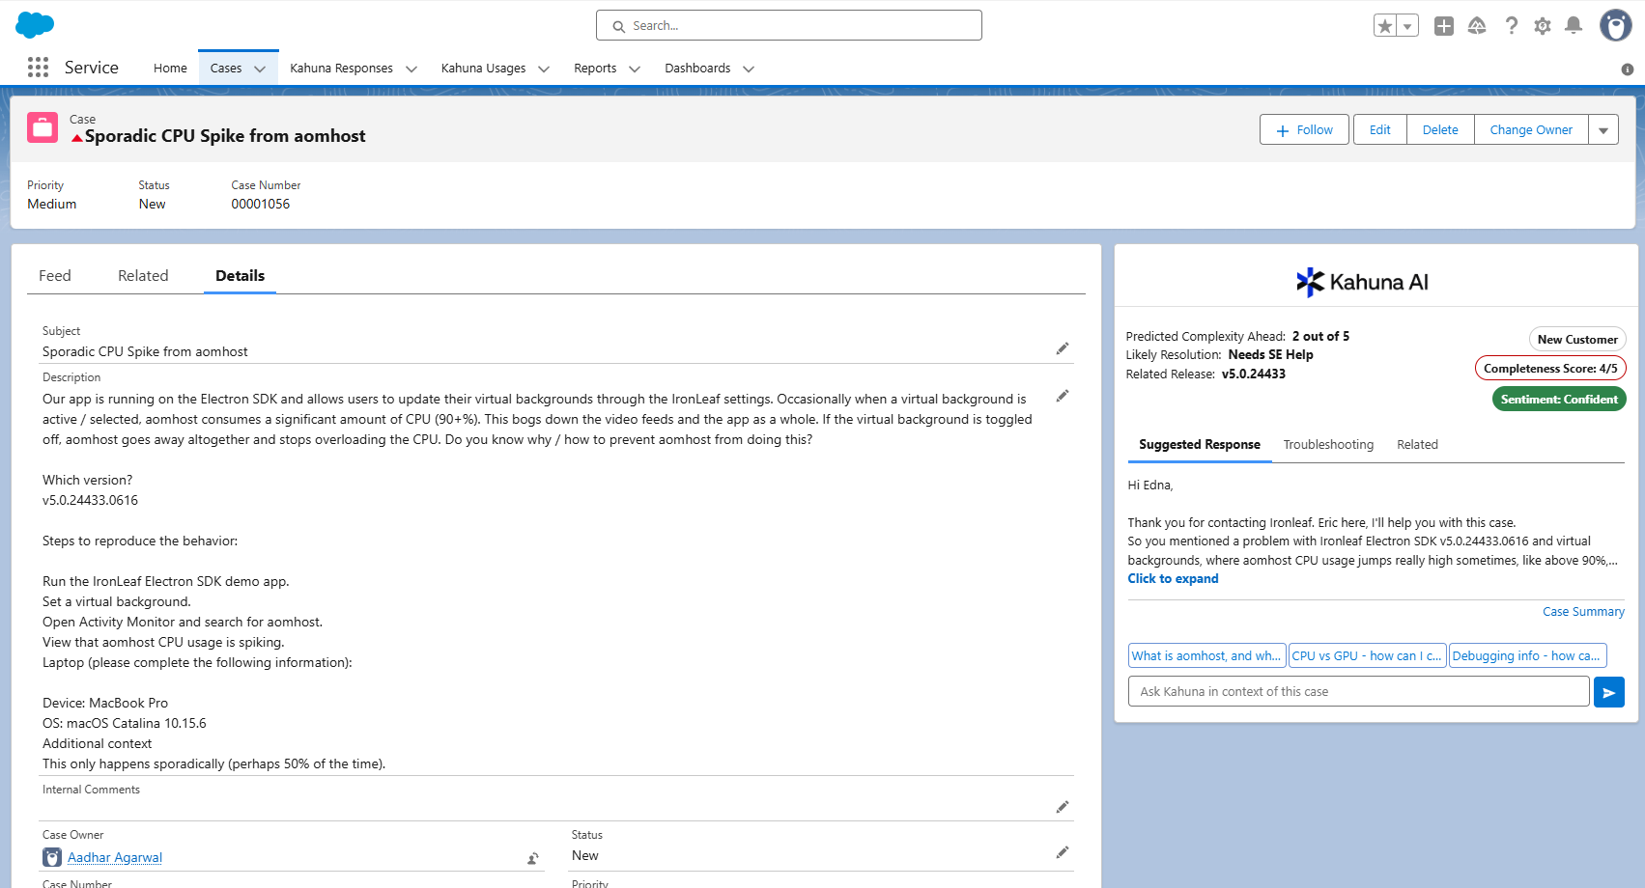This screenshot has height=888, width=1645.
Task: Click the Completeness Score 4/5 badge
Action: [x=1550, y=368]
